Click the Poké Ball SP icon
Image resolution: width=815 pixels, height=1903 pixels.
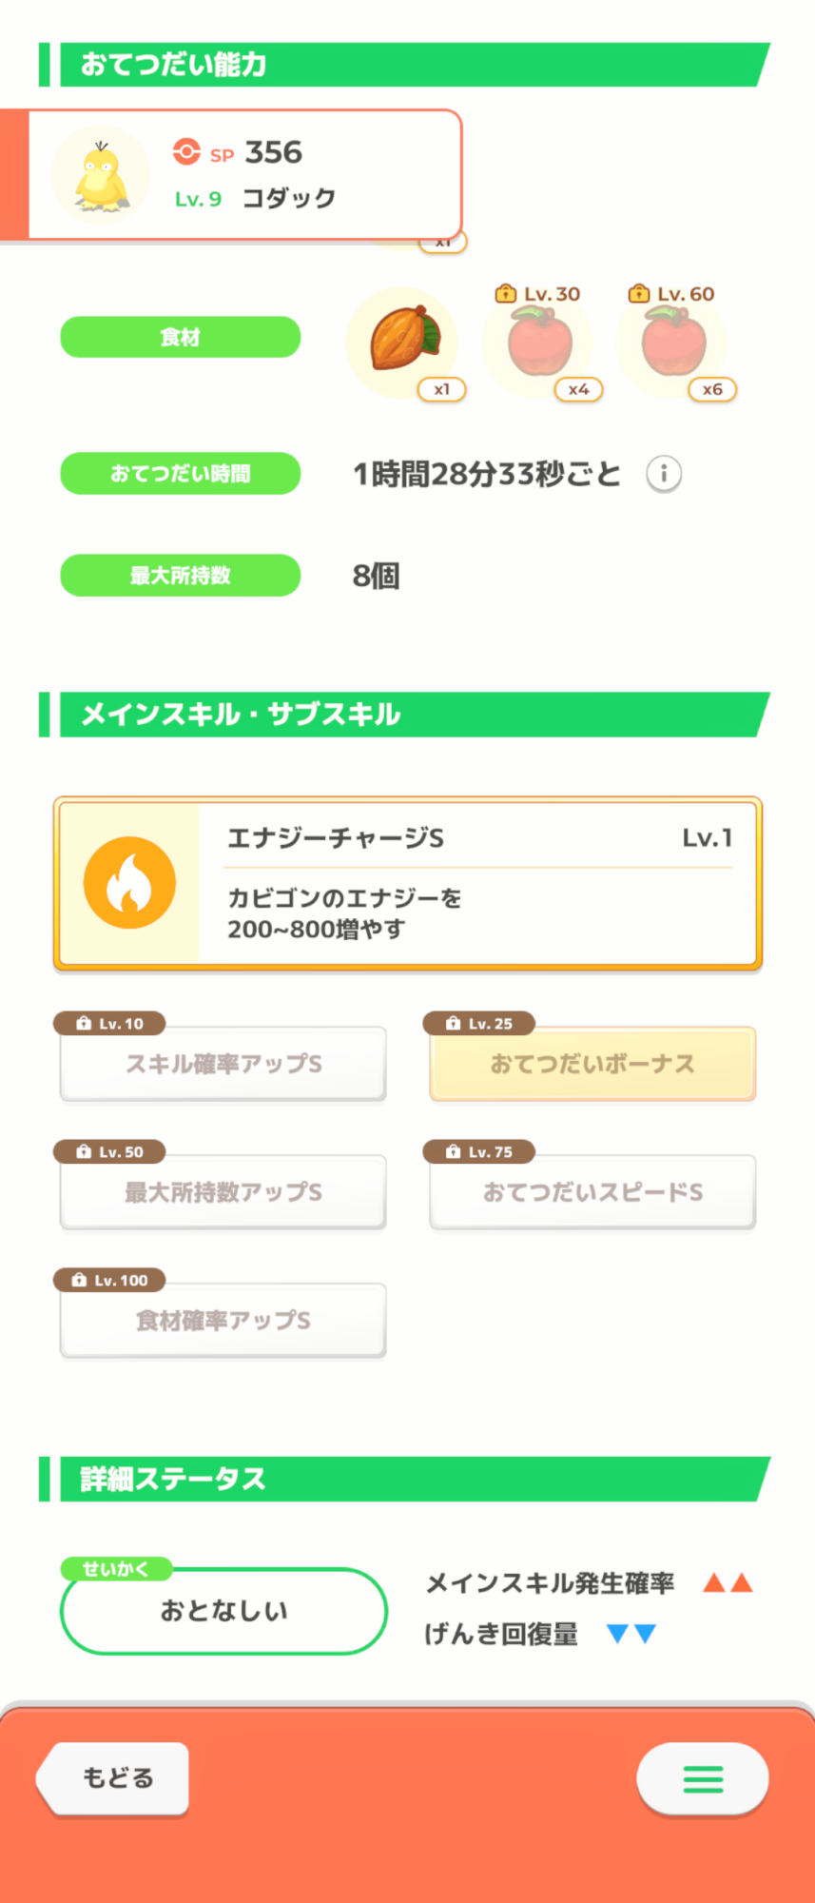(186, 152)
